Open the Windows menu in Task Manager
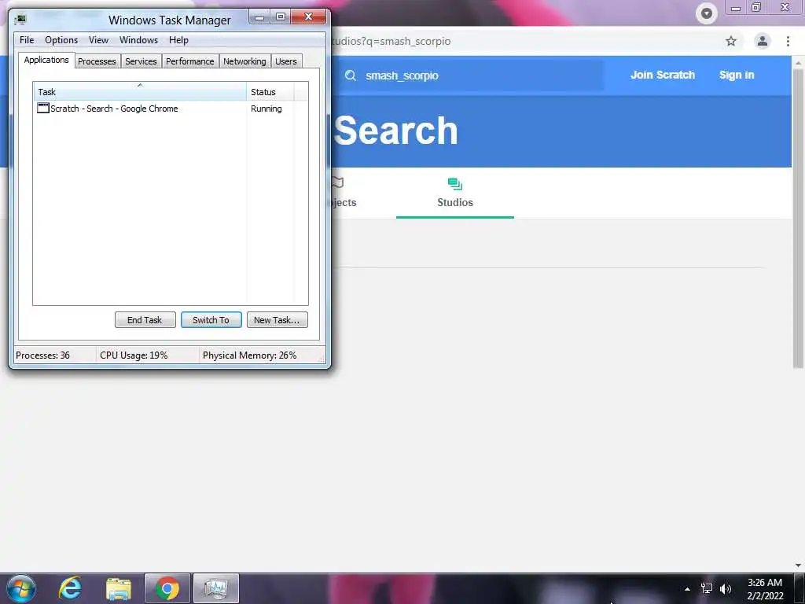The height and width of the screenshot is (604, 805). pos(138,40)
